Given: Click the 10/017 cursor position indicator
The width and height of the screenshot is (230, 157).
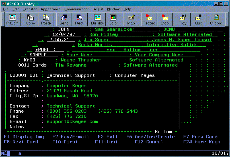Looking at the screenshot, I should point(220,153).
